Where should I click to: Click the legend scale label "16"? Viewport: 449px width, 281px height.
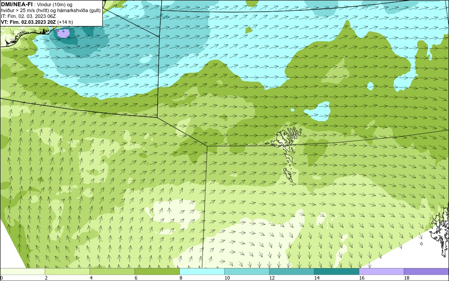(361, 278)
